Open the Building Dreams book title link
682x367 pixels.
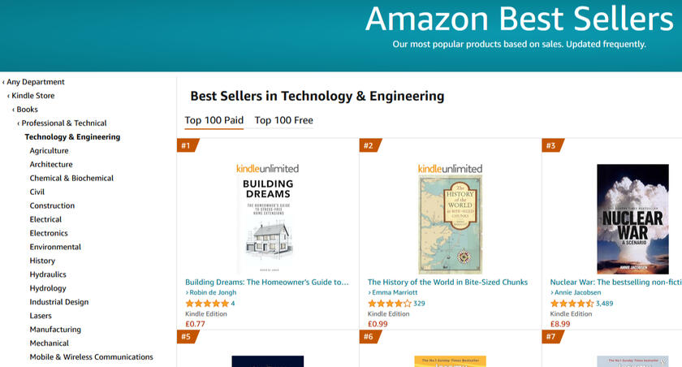267,283
